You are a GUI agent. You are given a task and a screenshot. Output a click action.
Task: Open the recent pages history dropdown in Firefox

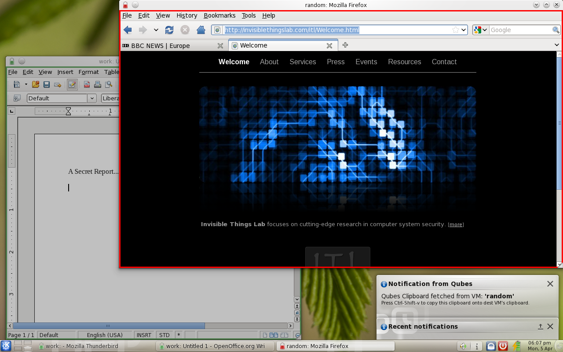click(156, 30)
